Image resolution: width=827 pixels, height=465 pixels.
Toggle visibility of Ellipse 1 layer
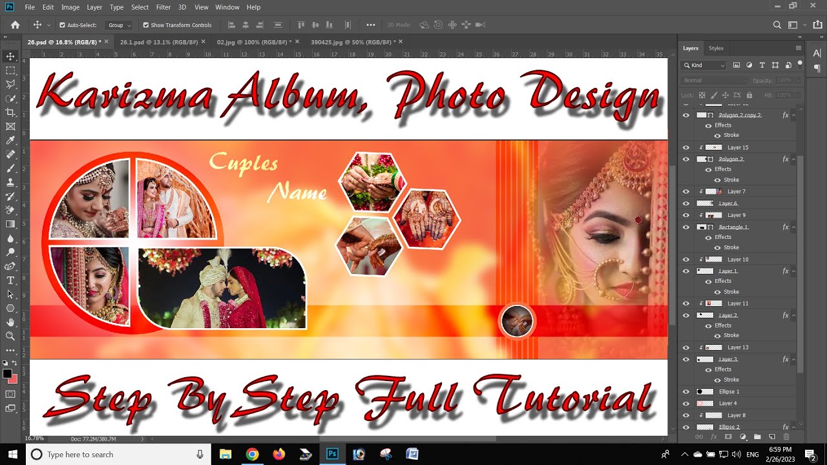686,392
